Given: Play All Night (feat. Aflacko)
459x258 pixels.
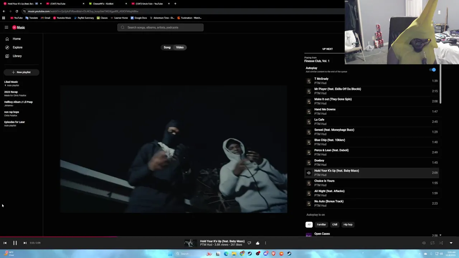Looking at the screenshot, I should tap(372, 193).
